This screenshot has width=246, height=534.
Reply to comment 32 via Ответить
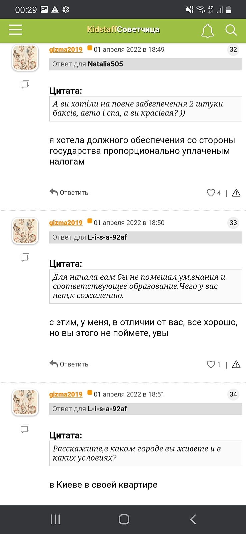pyautogui.click(x=69, y=193)
